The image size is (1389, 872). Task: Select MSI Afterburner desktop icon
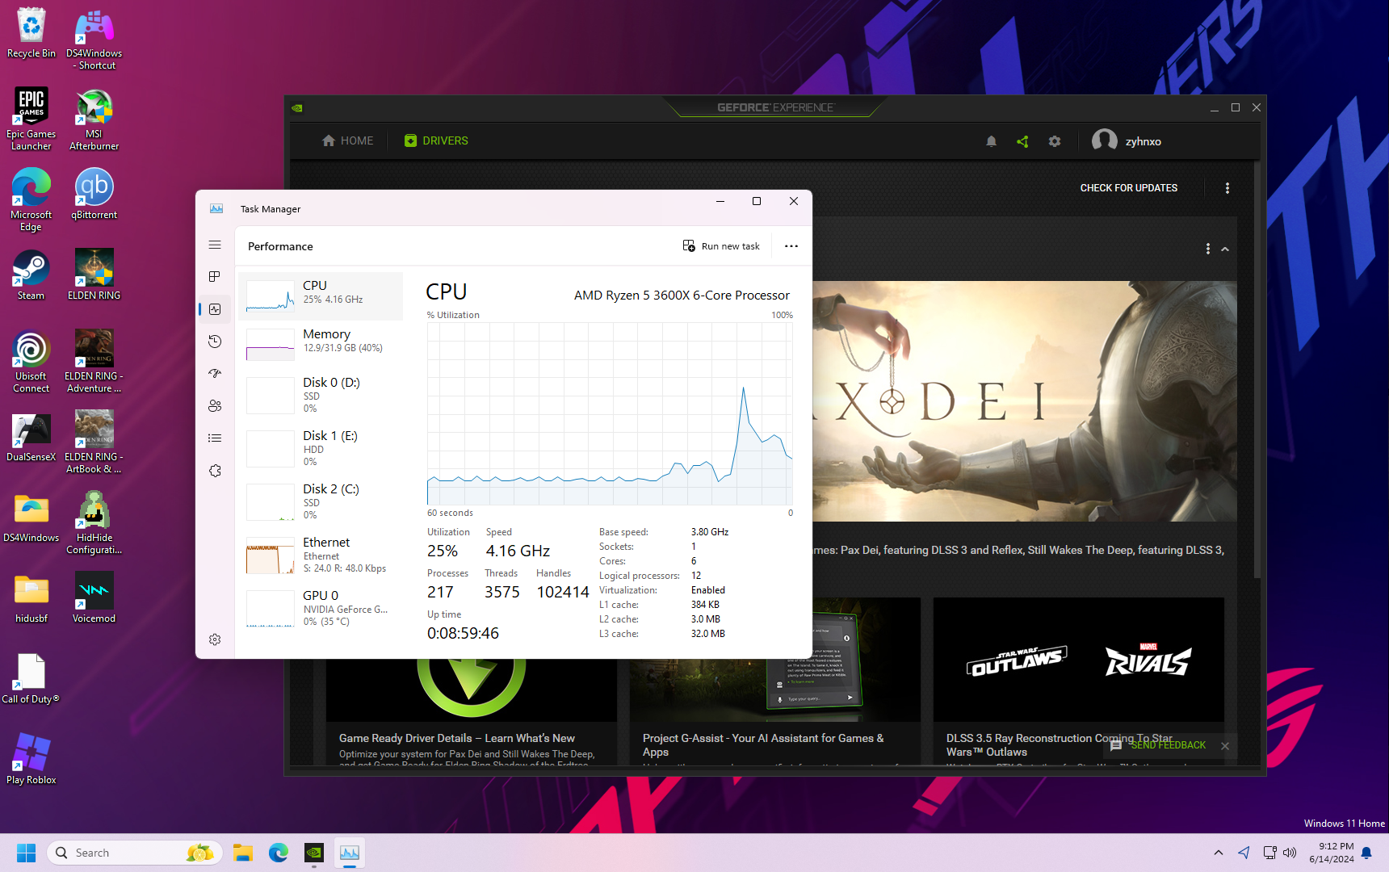94,119
